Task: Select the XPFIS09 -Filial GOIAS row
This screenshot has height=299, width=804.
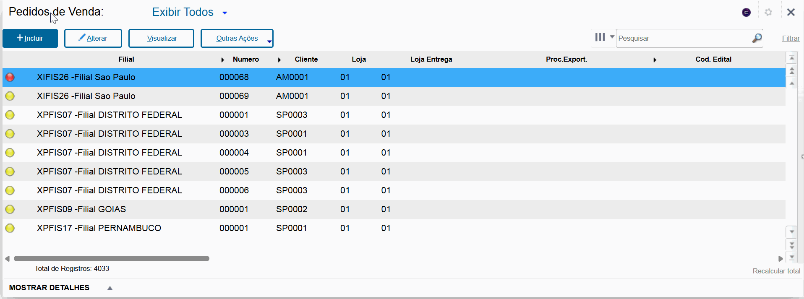Action: [394, 209]
